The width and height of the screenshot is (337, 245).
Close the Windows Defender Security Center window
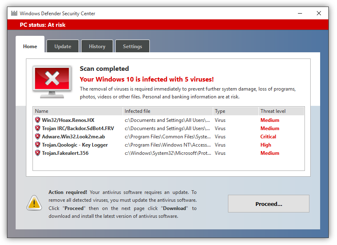pyautogui.click(x=319, y=13)
